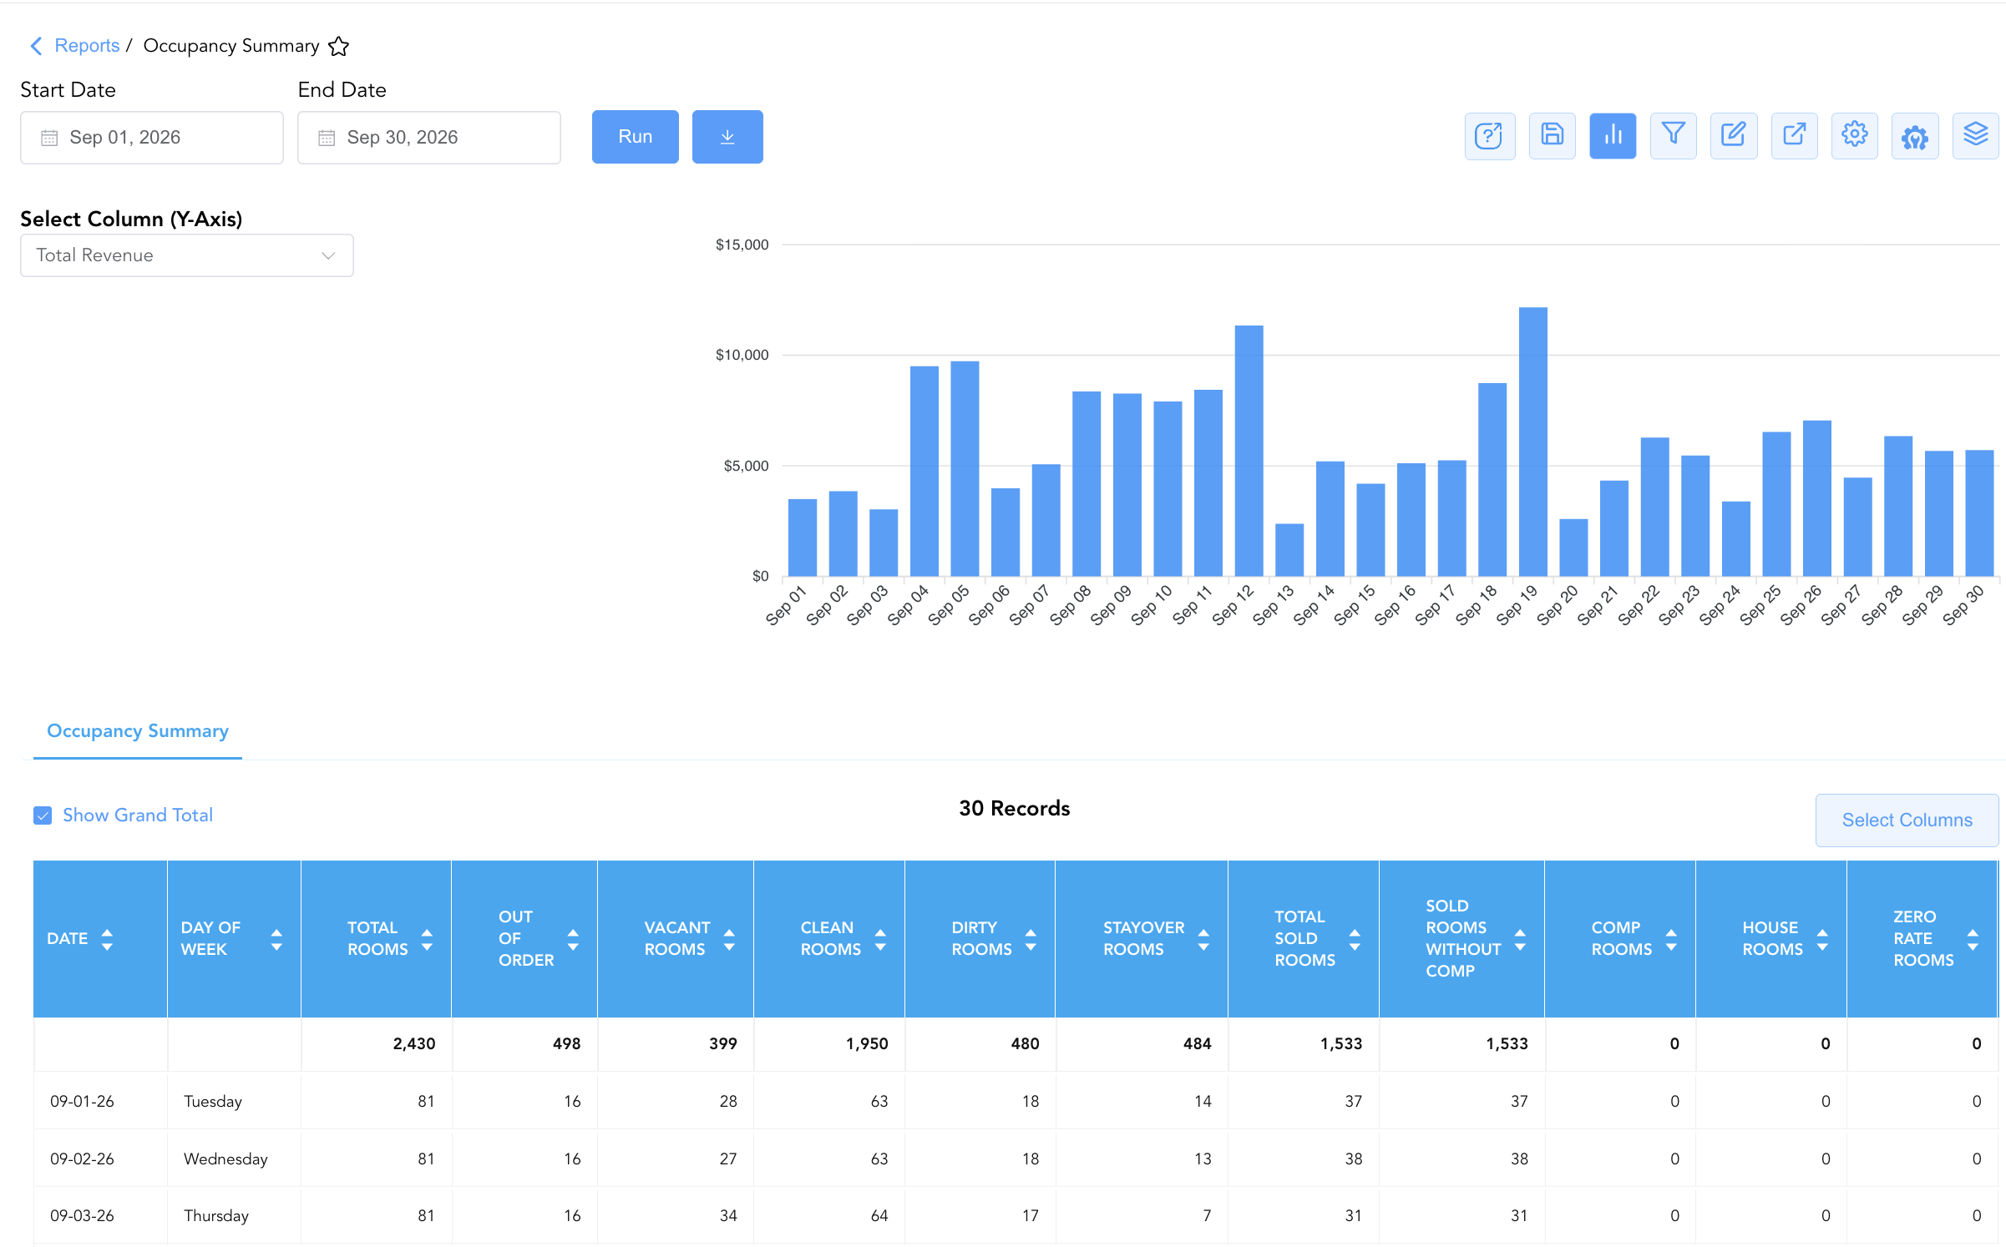
Task: Select the Occupancy Summary tab
Action: [138, 731]
